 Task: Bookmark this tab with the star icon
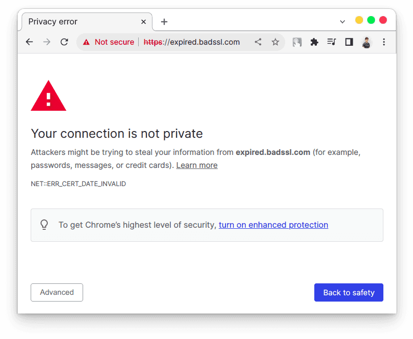pos(275,42)
